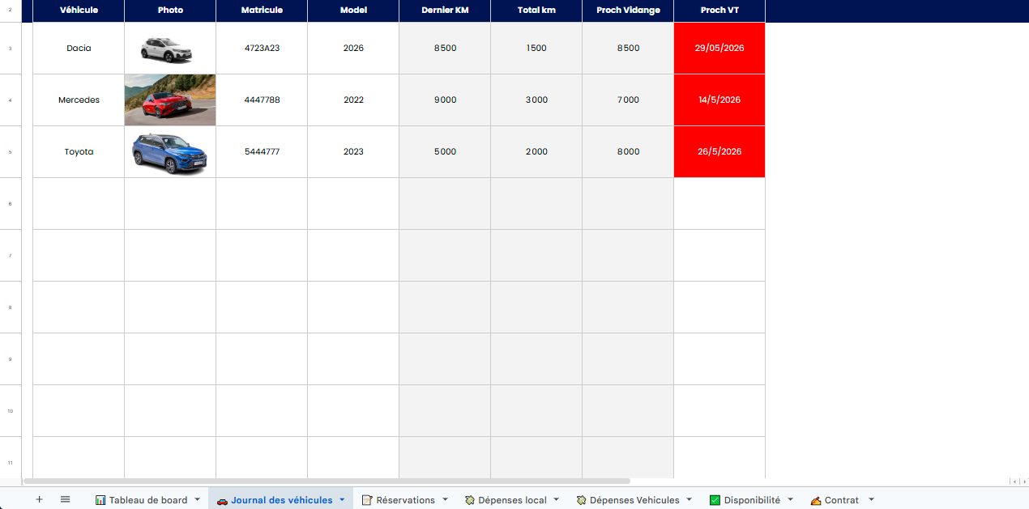Select the Toyota vehicle cell
The image size is (1029, 509).
(79, 152)
